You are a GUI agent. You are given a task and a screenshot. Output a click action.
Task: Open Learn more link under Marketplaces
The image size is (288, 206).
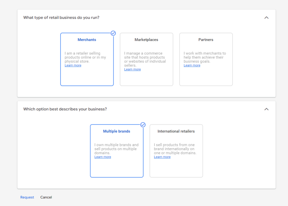[132, 69]
